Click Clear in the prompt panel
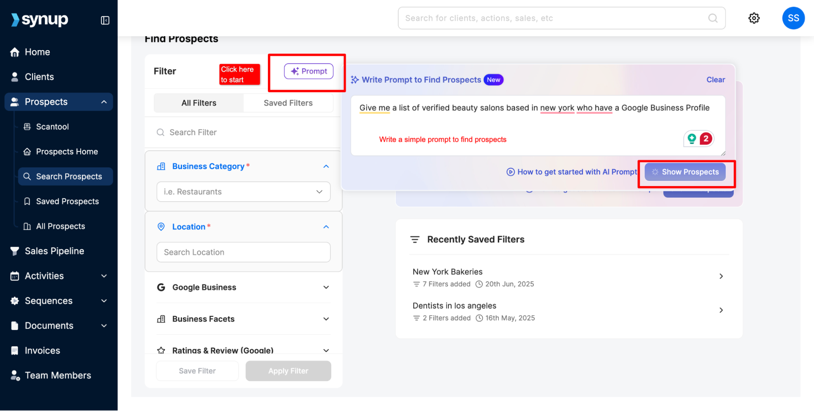 715,80
